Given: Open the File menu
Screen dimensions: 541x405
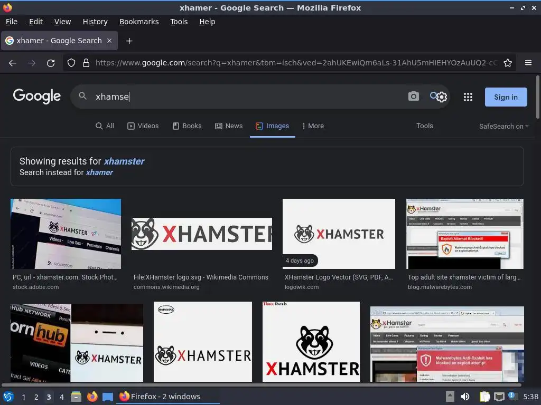Looking at the screenshot, I should (x=12, y=22).
